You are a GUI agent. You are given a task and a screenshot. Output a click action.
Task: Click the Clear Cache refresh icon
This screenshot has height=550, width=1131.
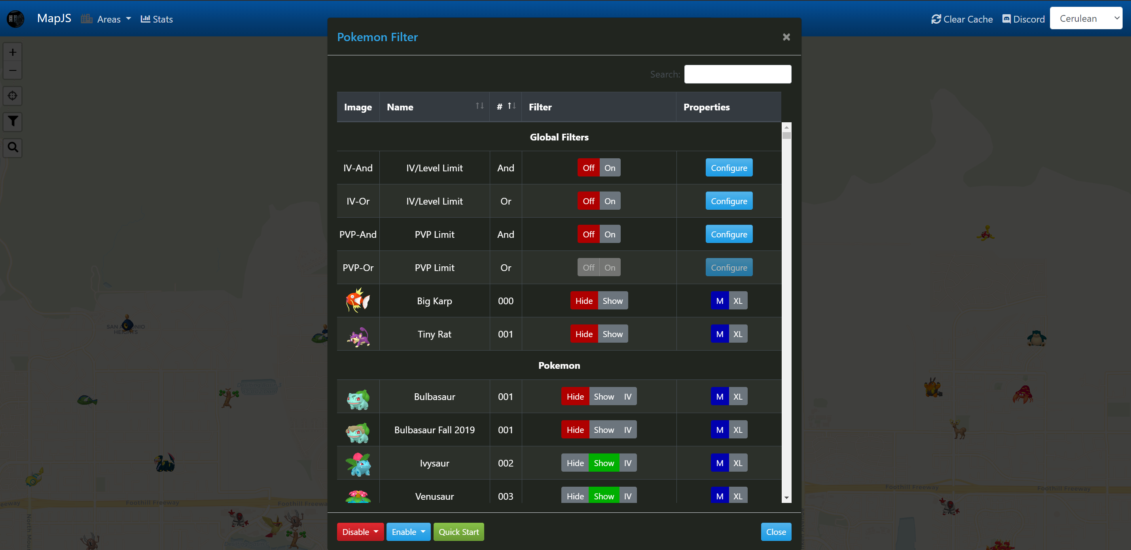[936, 19]
